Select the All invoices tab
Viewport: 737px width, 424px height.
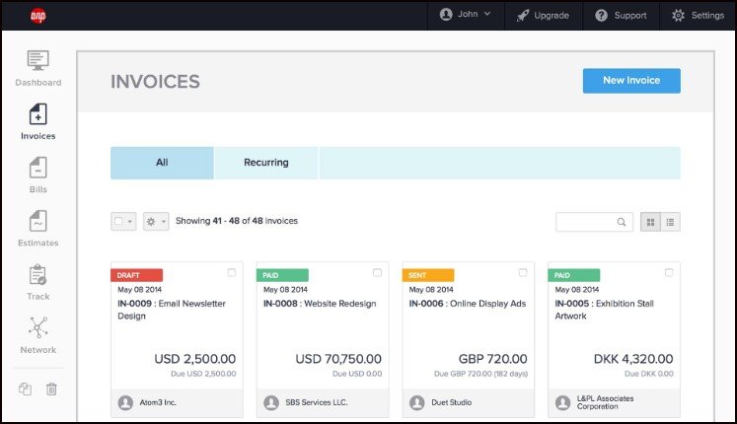[x=162, y=163]
